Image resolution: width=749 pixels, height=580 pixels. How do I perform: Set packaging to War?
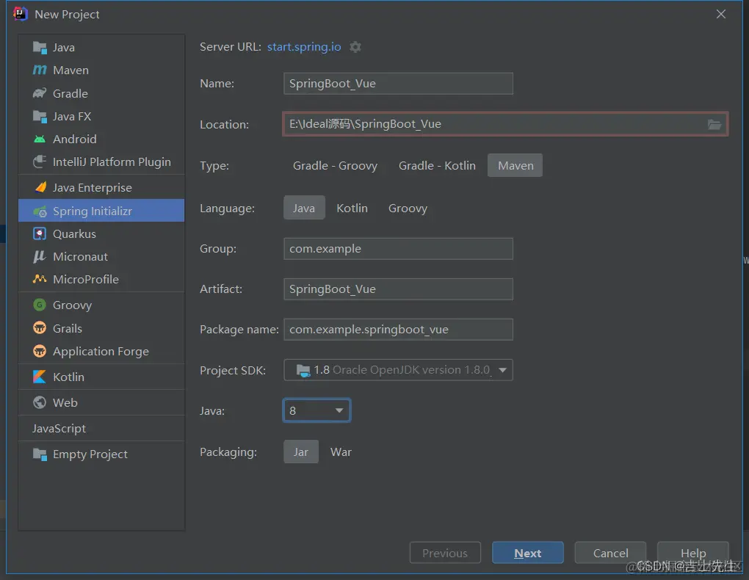click(341, 452)
